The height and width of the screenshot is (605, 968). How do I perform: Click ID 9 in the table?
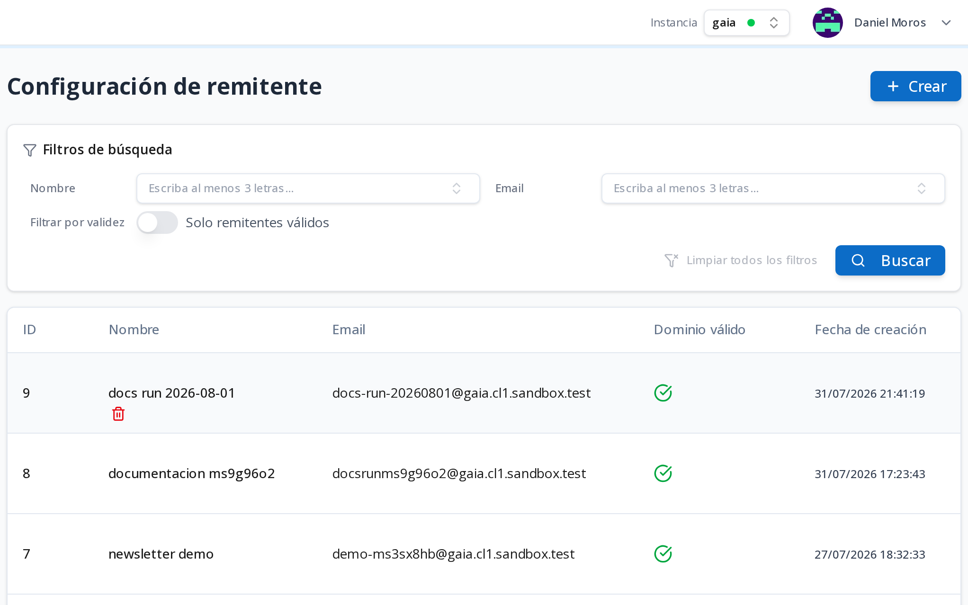27,393
